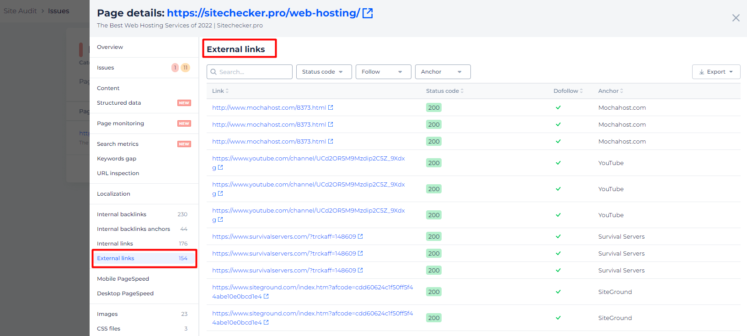Click 'Survival Servers' anchor in first such row
The width and height of the screenshot is (747, 336).
pyautogui.click(x=621, y=237)
